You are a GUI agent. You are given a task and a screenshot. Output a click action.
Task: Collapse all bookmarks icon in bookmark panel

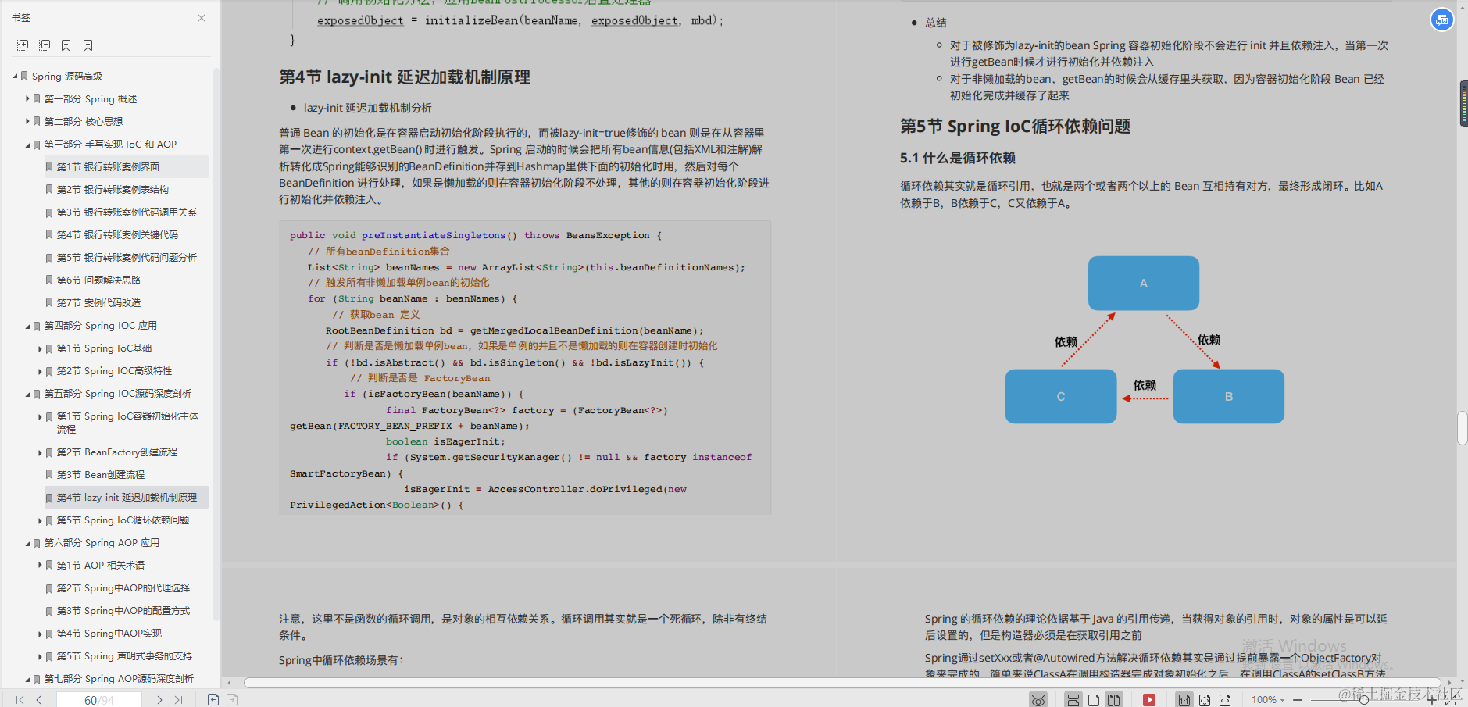point(45,45)
